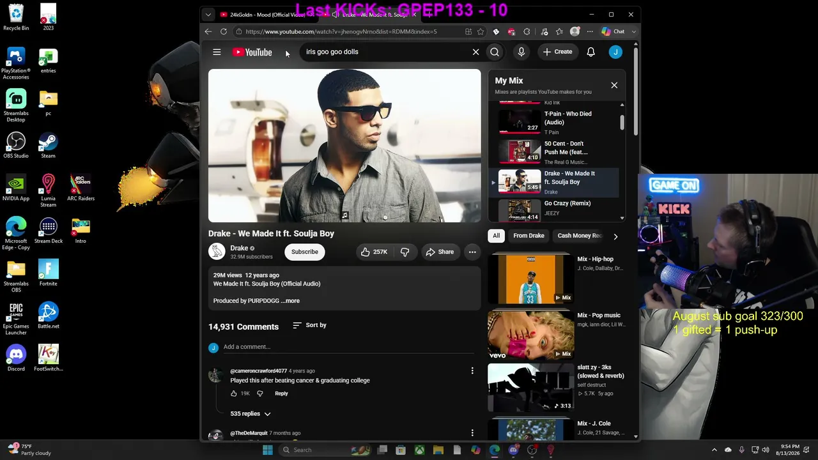Dislike cameroncrawford4077's comment

tap(260, 394)
